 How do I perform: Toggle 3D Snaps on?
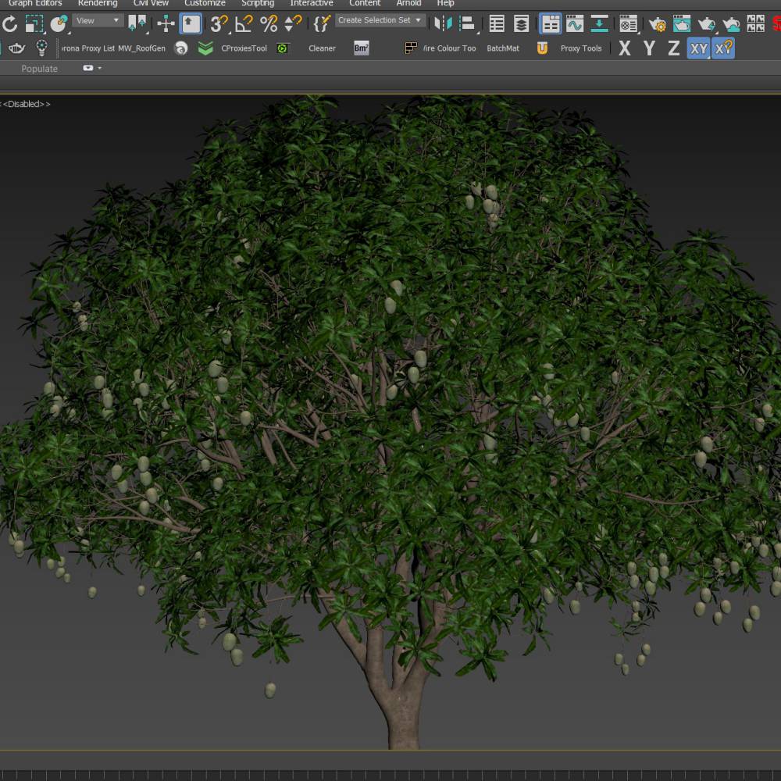click(x=219, y=23)
